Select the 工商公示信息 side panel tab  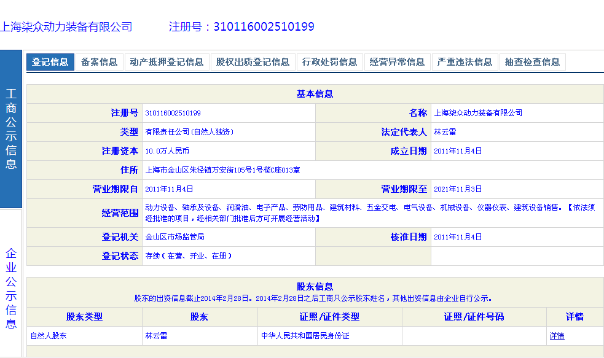point(11,129)
